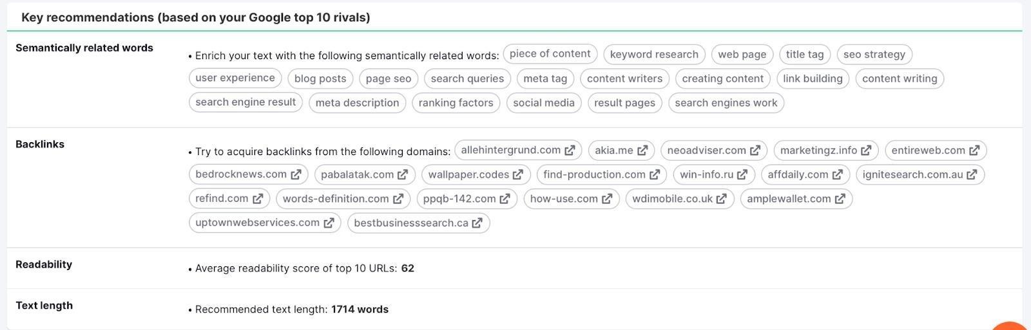Image resolution: width=1031 pixels, height=330 pixels.
Task: Click the 'Semantically related words' row label
Action: tap(84, 48)
